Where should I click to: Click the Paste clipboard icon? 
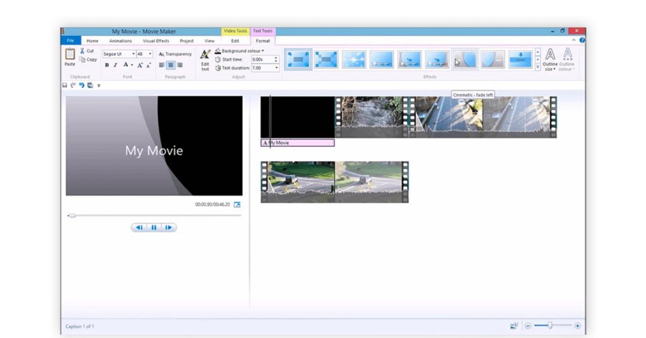coord(70,54)
